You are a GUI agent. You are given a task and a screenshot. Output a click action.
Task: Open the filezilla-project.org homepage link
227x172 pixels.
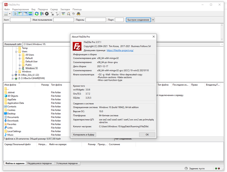[x=120, y=50]
